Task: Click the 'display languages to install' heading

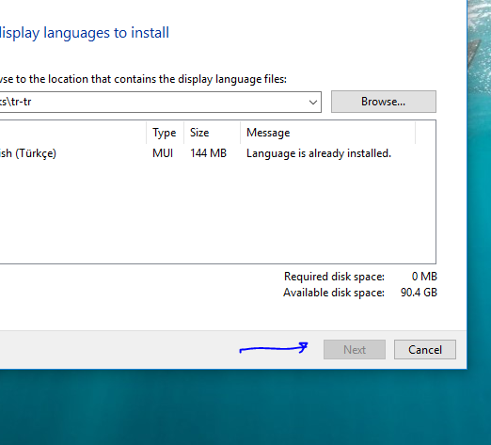Action: point(84,33)
